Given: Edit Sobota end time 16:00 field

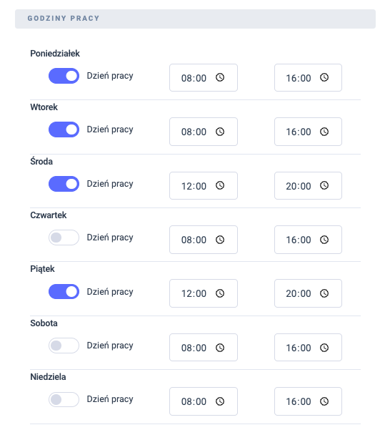Looking at the screenshot, I should tap(308, 348).
